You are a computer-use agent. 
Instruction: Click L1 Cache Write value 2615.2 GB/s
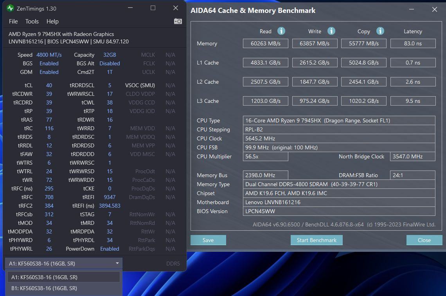(315, 63)
